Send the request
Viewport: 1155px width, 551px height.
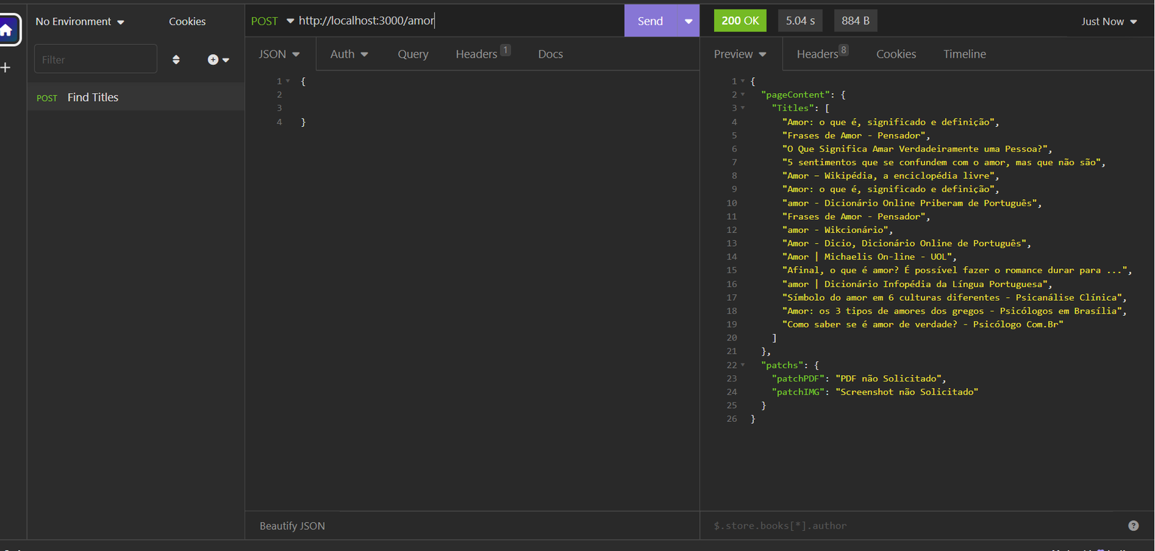click(650, 21)
